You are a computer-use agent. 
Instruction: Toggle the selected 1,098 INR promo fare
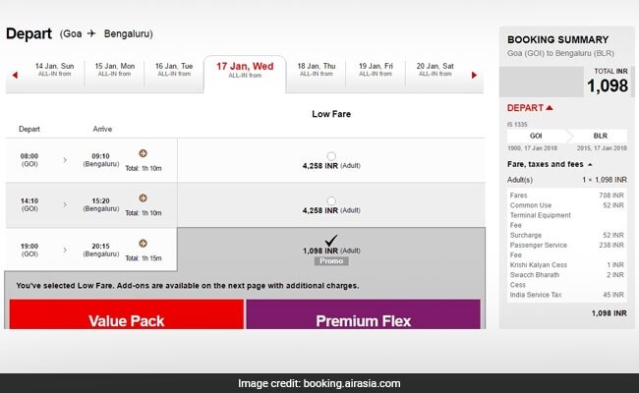[x=331, y=241]
